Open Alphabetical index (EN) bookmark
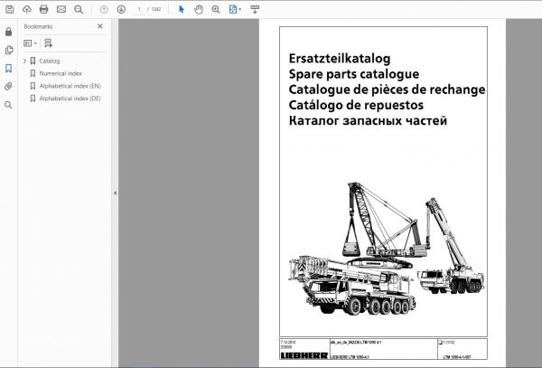The height and width of the screenshot is (368, 542). (x=70, y=86)
